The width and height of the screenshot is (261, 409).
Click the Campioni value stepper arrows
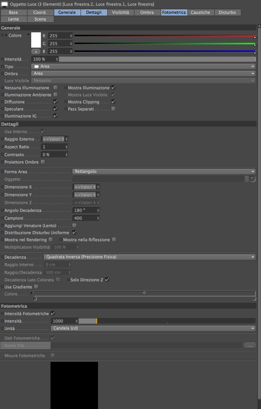[x=98, y=218]
